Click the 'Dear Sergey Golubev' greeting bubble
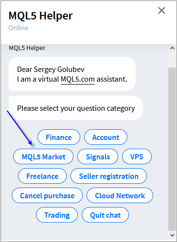Viewport: 177px width, 242px height. click(x=72, y=74)
